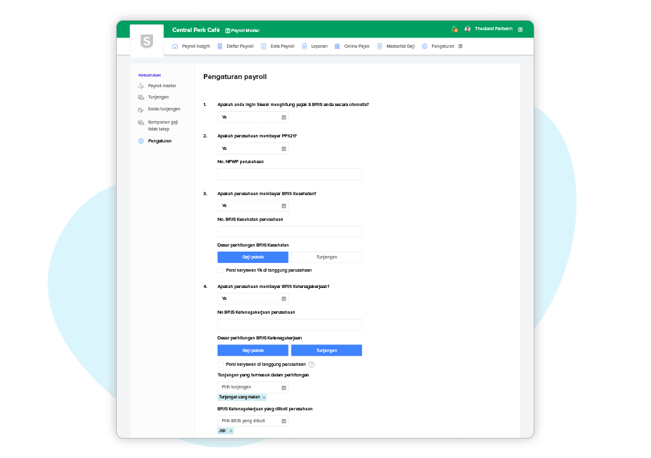Open dropdown for automatic tax calculation question

point(253,117)
